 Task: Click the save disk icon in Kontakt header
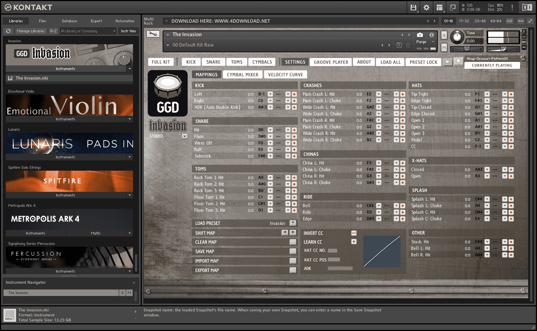(x=414, y=7)
